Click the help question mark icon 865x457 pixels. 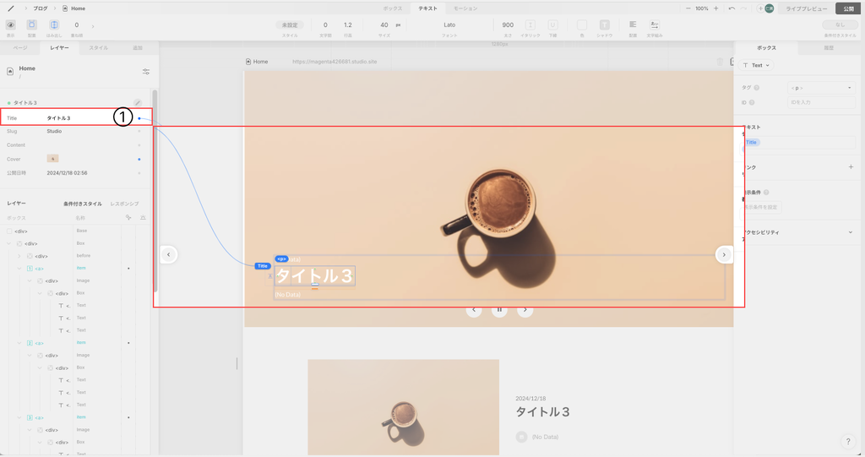pyautogui.click(x=848, y=442)
